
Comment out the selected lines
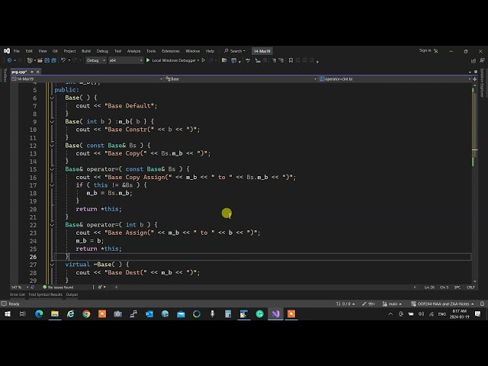274,60
